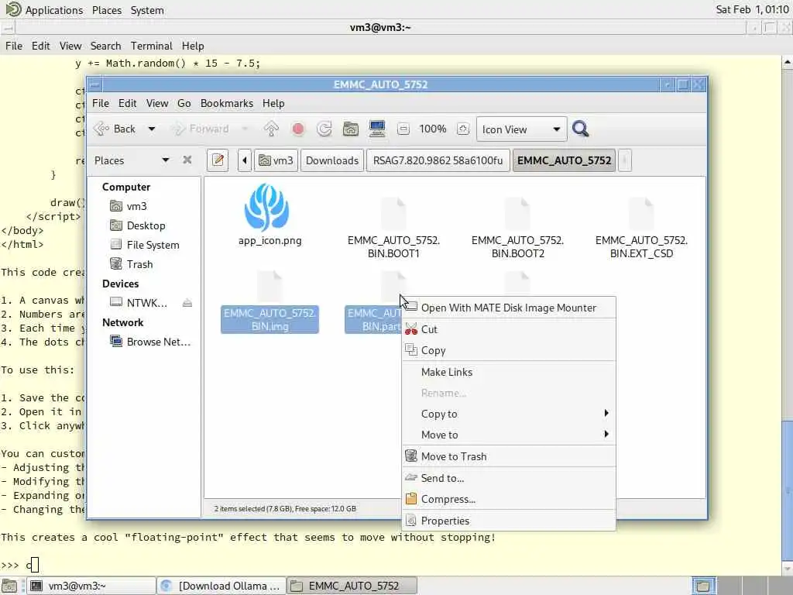Select the EMMC_AUTO_5752.BIN.EXT_CSD file
Image resolution: width=793 pixels, height=595 pixels.
tap(641, 228)
